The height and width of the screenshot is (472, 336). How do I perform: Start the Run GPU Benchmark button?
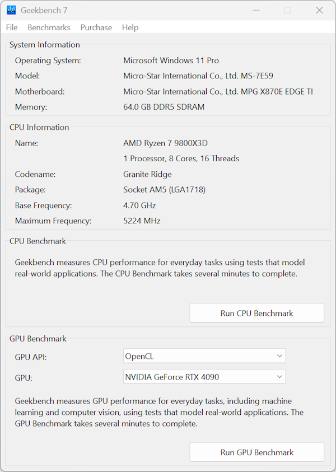pyautogui.click(x=257, y=452)
